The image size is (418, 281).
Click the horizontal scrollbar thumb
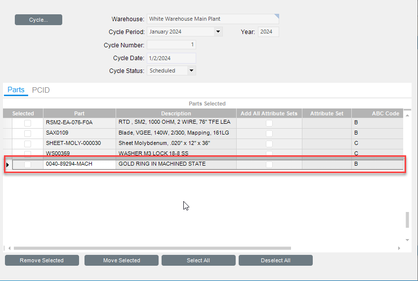(x=152, y=248)
